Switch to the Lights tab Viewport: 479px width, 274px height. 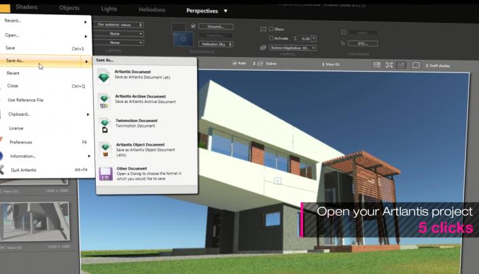[109, 9]
